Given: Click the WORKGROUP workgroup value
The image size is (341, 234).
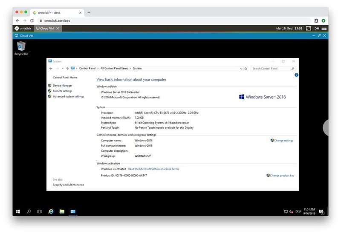Looking at the screenshot, I should tap(143, 156).
